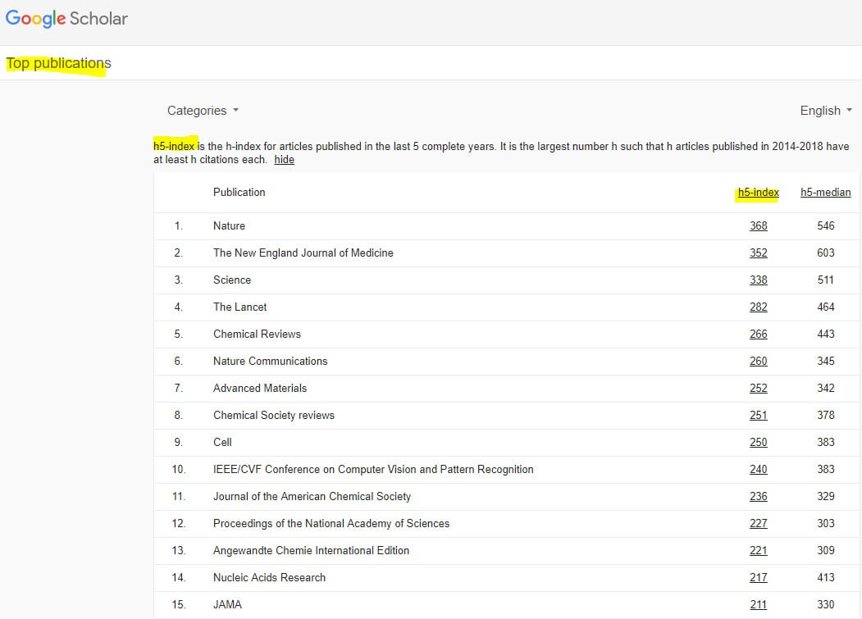Screen dimensions: 862x619
Task: Open Nature Communications' h5-index 260 link
Action: [x=758, y=362]
